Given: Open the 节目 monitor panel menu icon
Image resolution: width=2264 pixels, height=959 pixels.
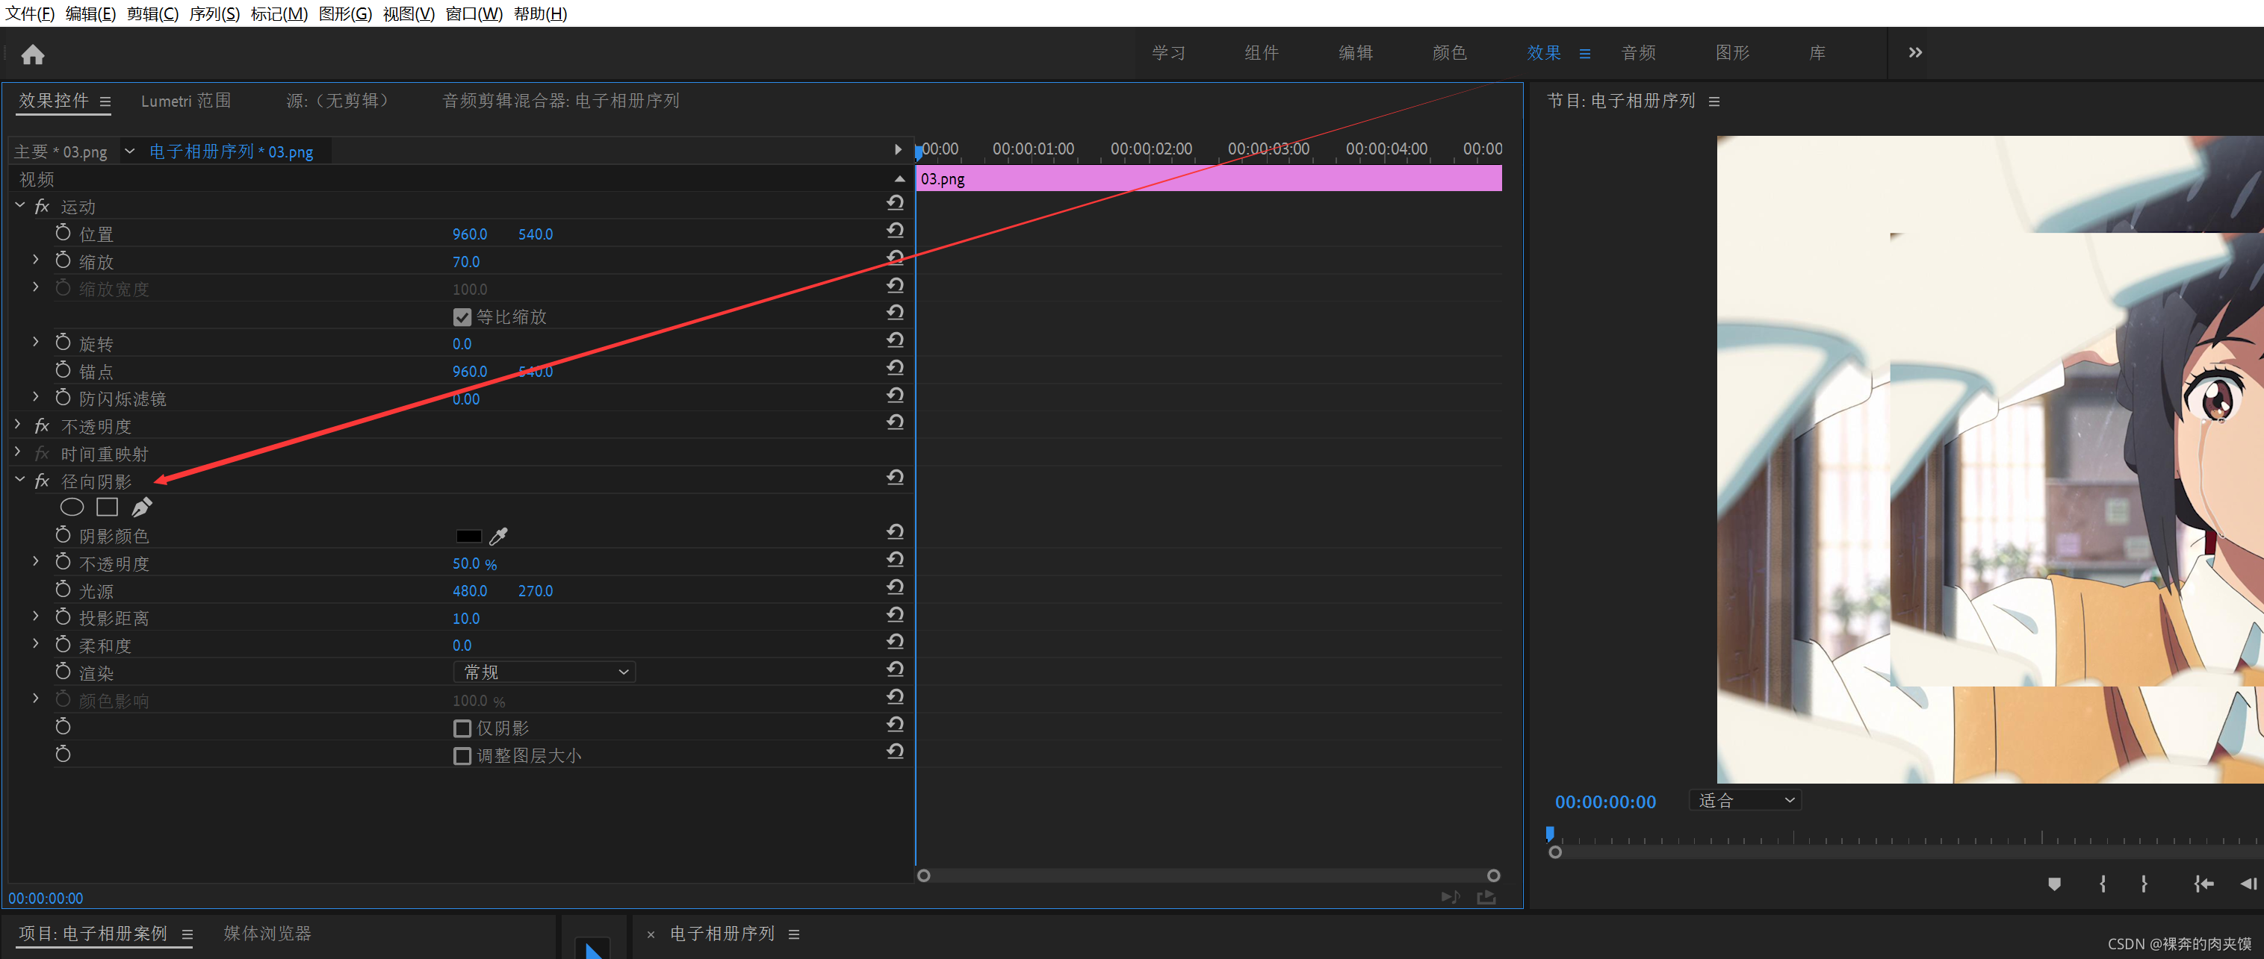Looking at the screenshot, I should coord(1713,102).
